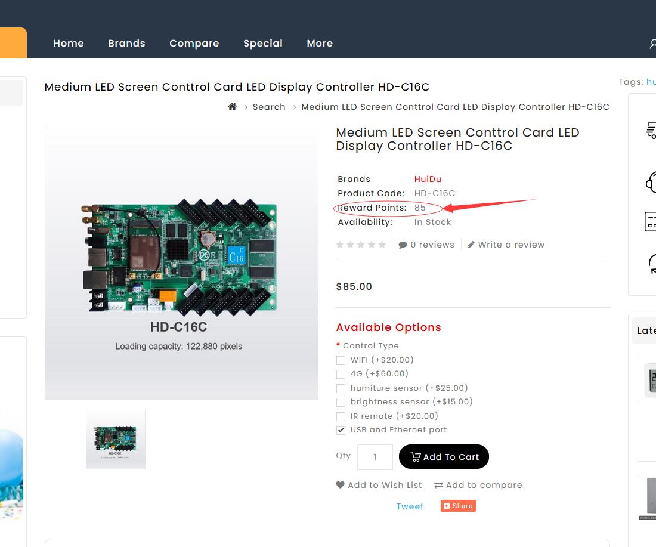Image resolution: width=656 pixels, height=547 pixels.
Task: Open the Compare menu item
Action: coord(194,43)
